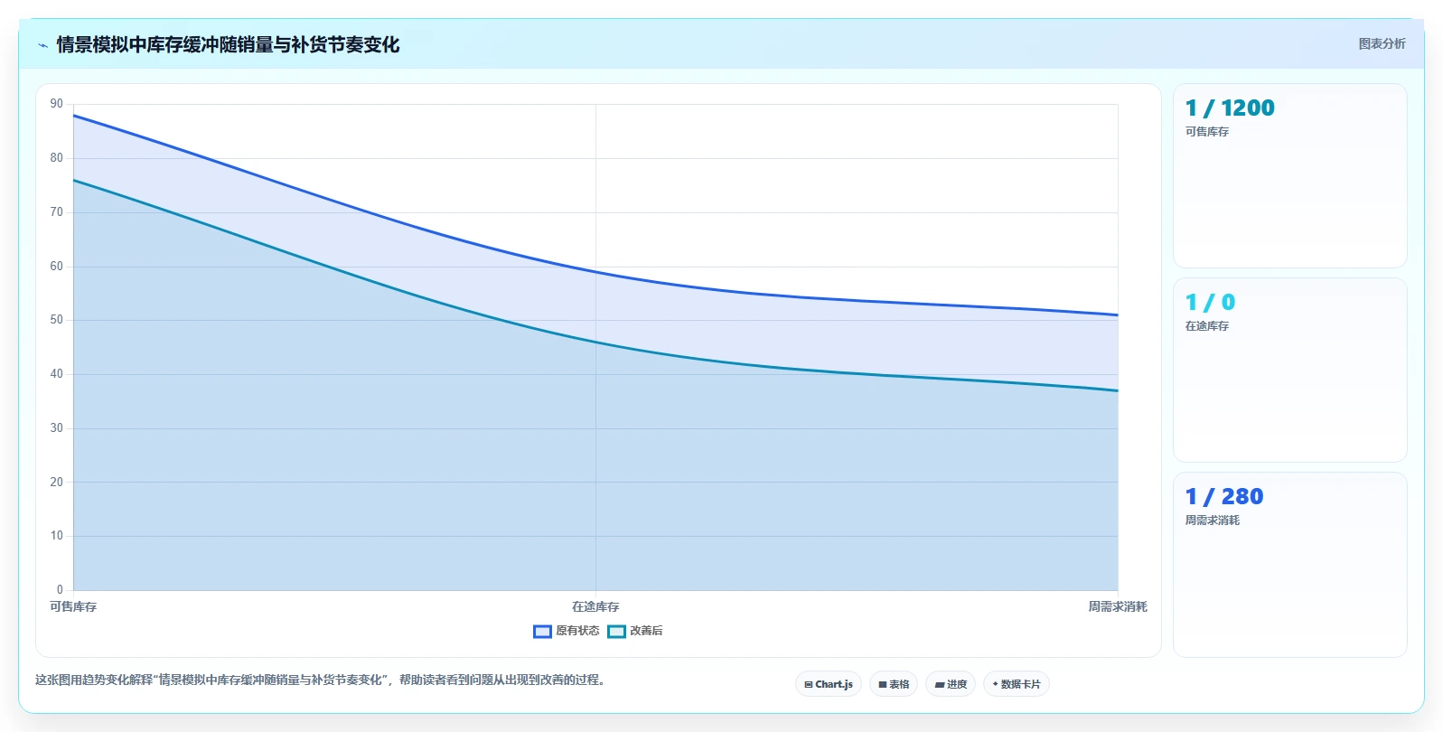Viewport: 1443px width, 732px height.
Task: Select the 进度 tag pill
Action: (x=951, y=684)
